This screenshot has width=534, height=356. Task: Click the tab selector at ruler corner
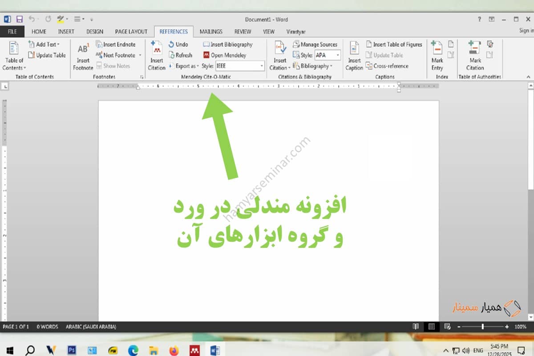coord(5,86)
